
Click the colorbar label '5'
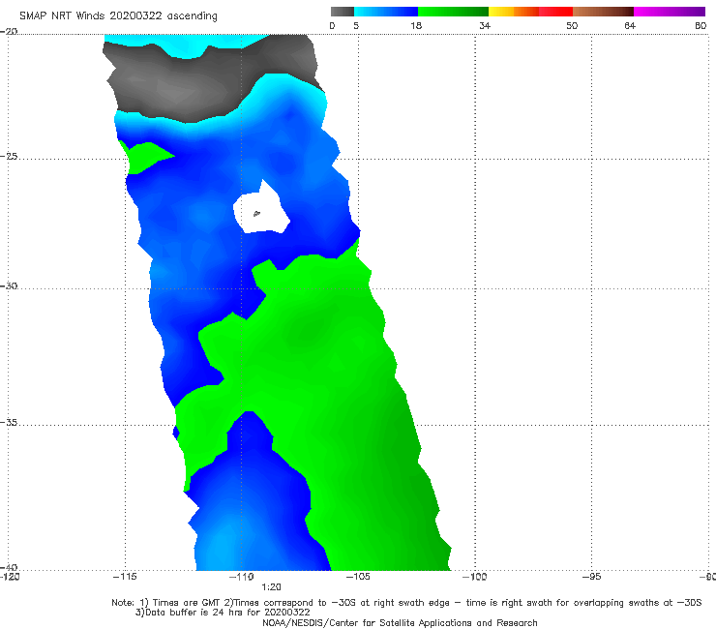pyautogui.click(x=356, y=25)
